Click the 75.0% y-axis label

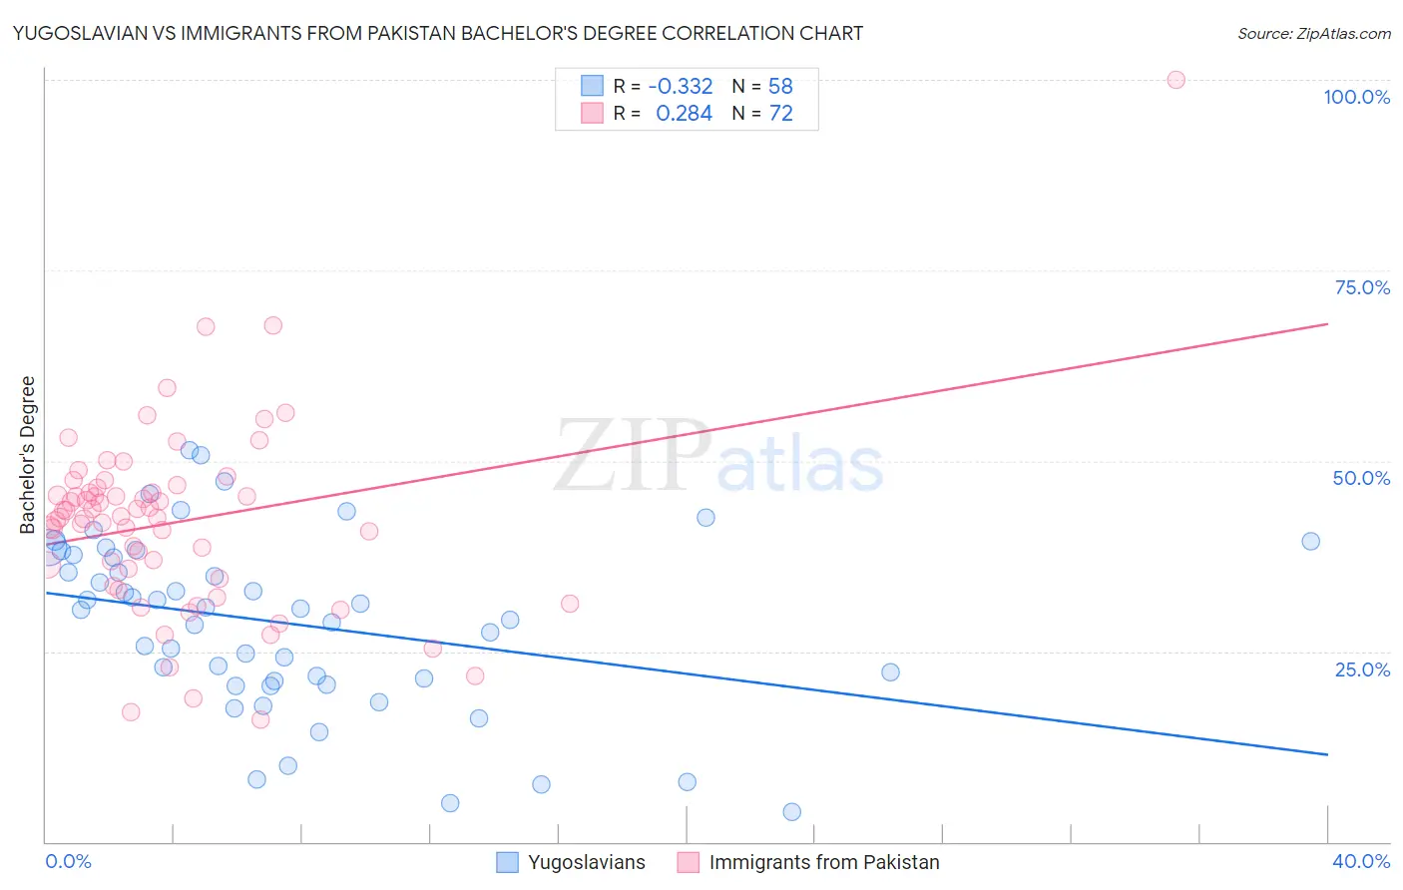click(1362, 287)
